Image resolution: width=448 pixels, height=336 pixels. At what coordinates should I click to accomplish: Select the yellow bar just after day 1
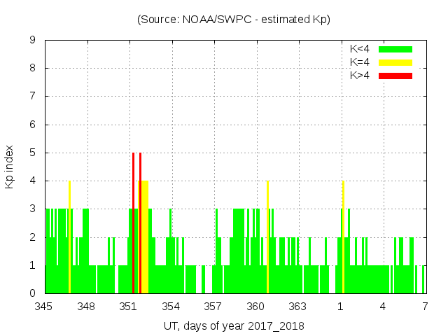(343, 237)
